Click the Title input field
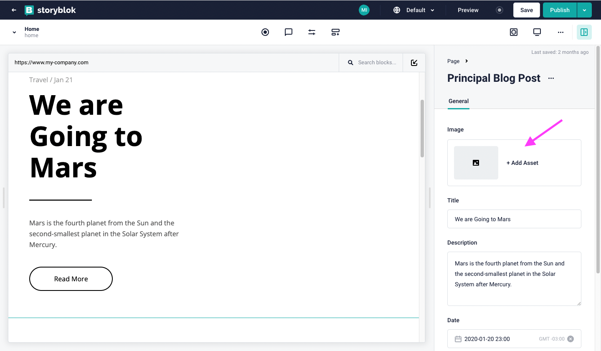This screenshot has width=601, height=351. 514,219
